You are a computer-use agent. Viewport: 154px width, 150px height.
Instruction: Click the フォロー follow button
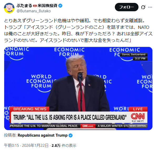[127, 7]
